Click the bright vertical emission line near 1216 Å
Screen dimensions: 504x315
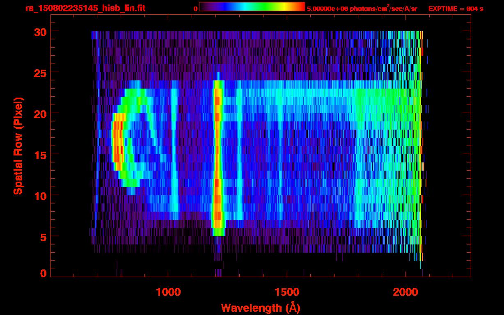point(218,158)
